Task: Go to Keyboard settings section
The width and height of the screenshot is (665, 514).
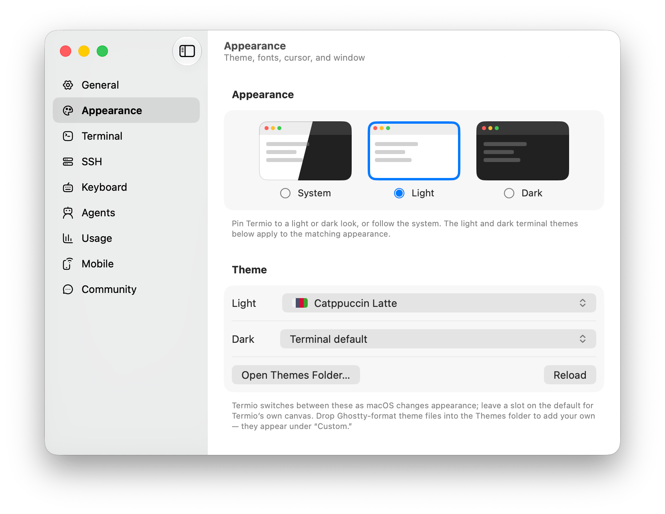Action: click(x=126, y=187)
